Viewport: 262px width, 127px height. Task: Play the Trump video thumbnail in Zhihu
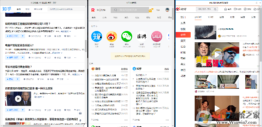click(18, 99)
